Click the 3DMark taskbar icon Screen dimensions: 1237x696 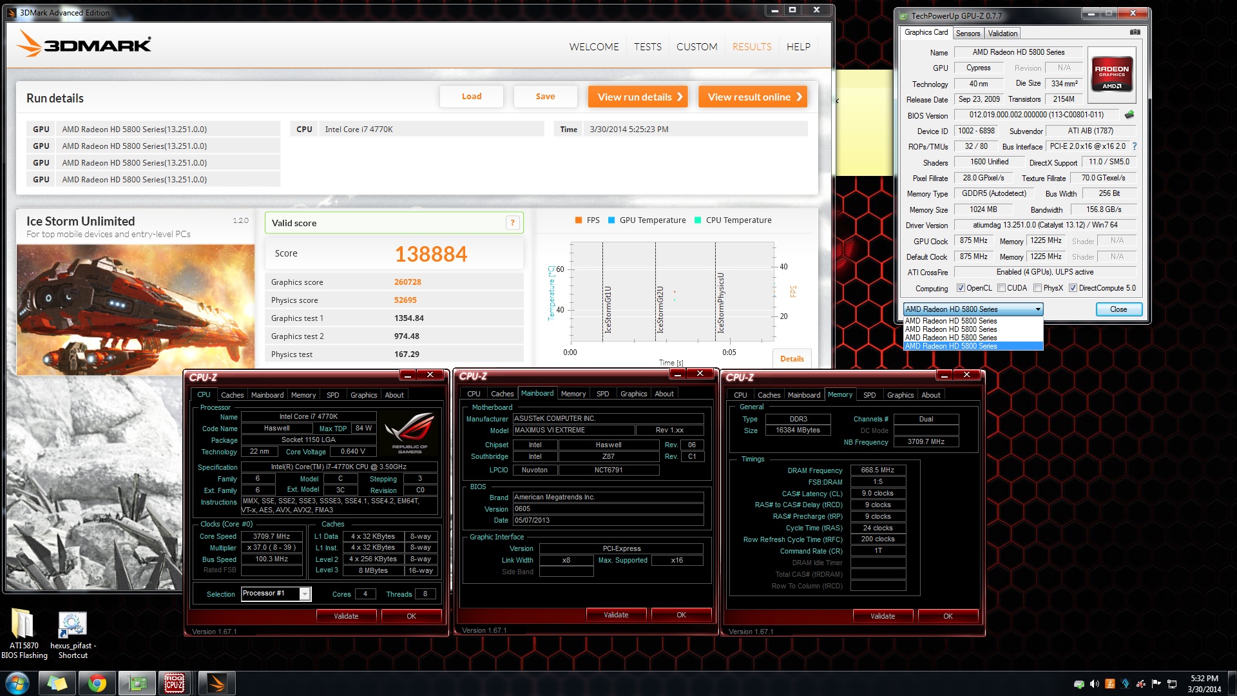[216, 683]
